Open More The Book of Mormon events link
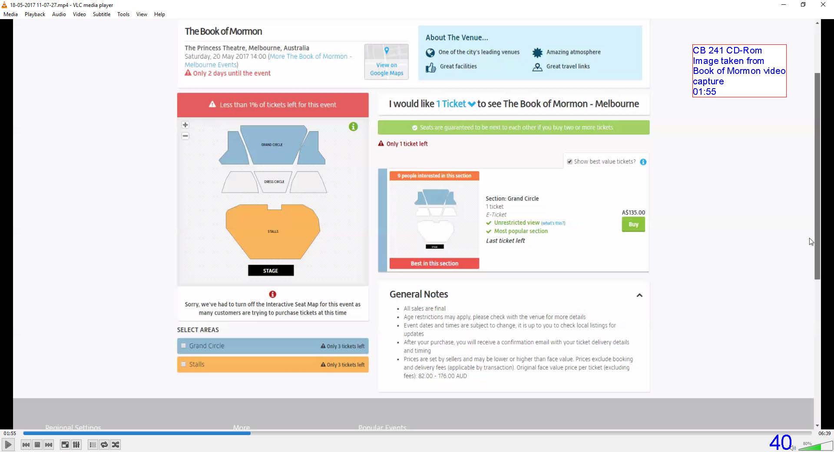 (268, 60)
